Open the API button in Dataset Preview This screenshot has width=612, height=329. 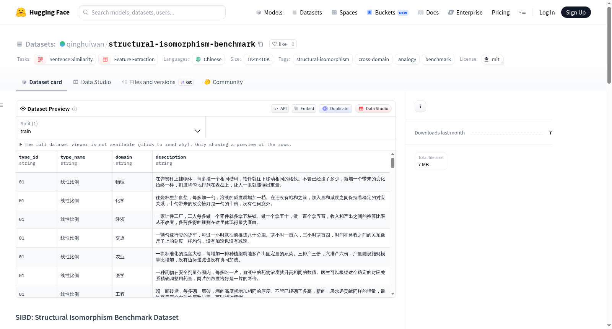click(x=280, y=109)
